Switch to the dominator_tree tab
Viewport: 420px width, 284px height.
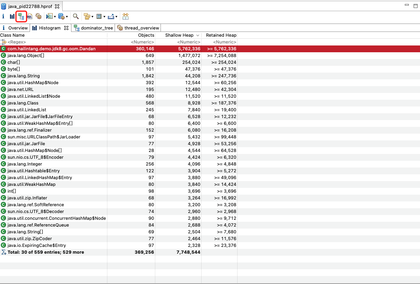[93, 28]
